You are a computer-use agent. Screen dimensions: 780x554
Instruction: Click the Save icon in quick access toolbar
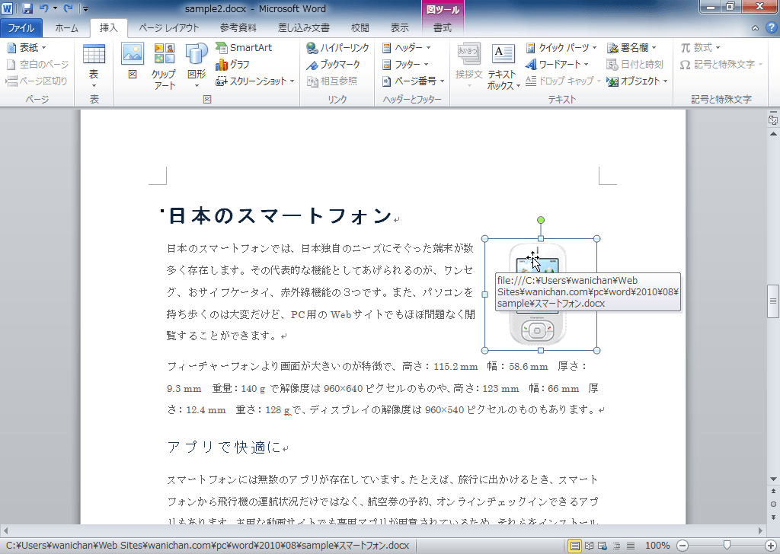tap(27, 8)
